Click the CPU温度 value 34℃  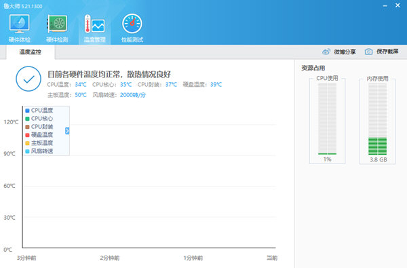pyautogui.click(x=81, y=84)
